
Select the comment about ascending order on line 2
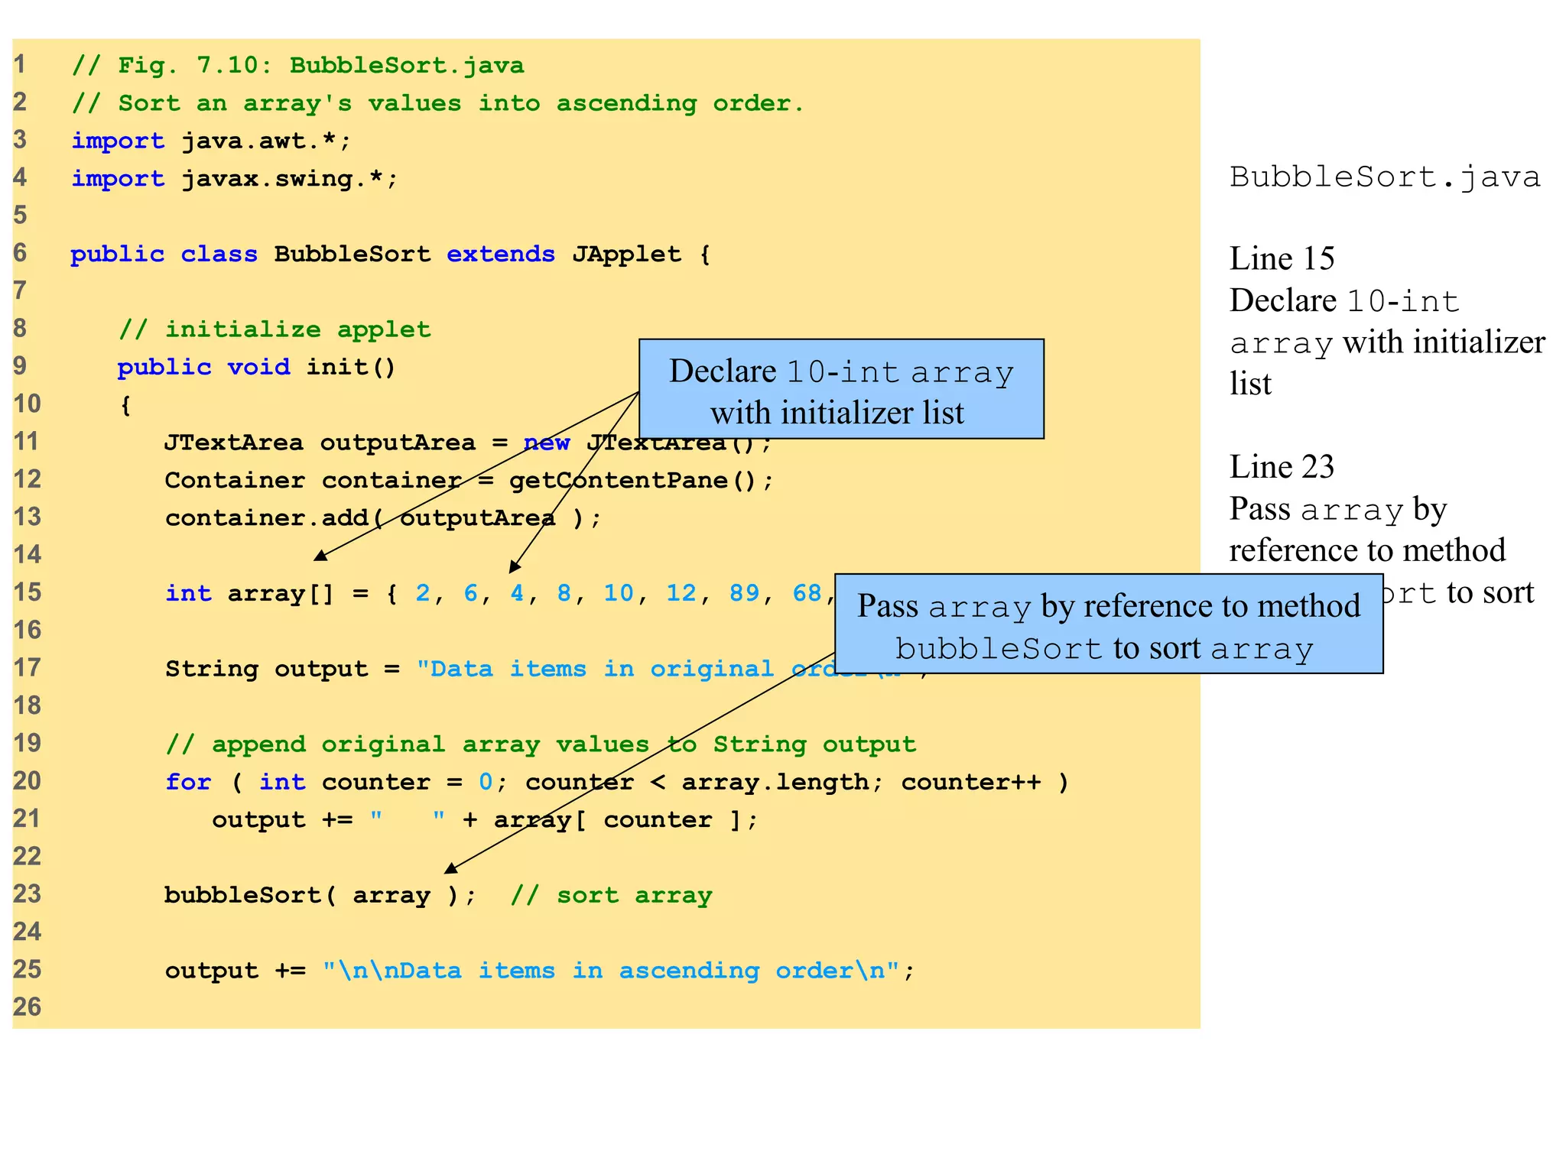(x=438, y=102)
